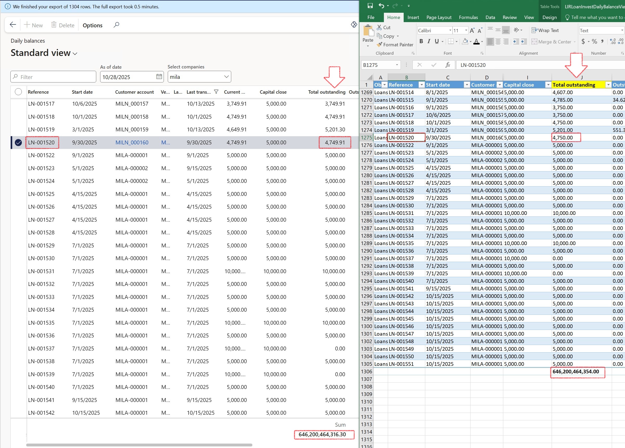The height and width of the screenshot is (448, 625).
Task: Click the Format Painter brush
Action: pyautogui.click(x=380, y=44)
